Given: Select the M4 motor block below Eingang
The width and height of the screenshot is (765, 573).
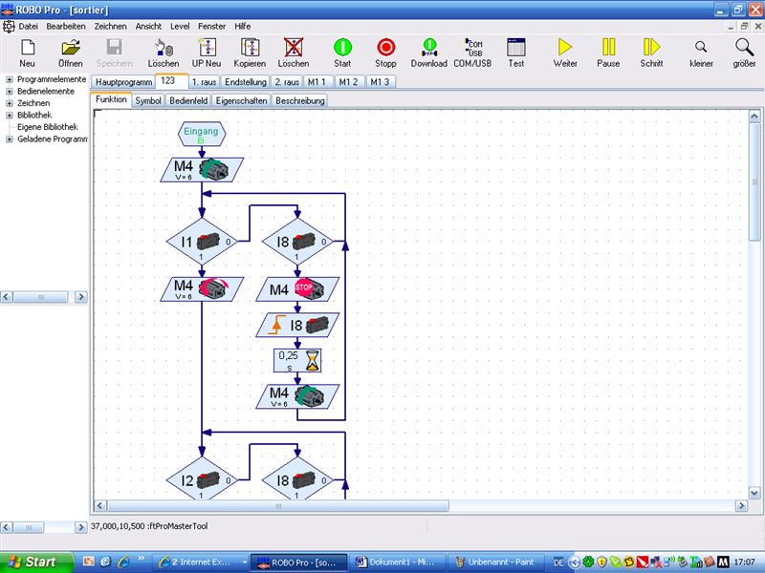Looking at the screenshot, I should coord(202,170).
